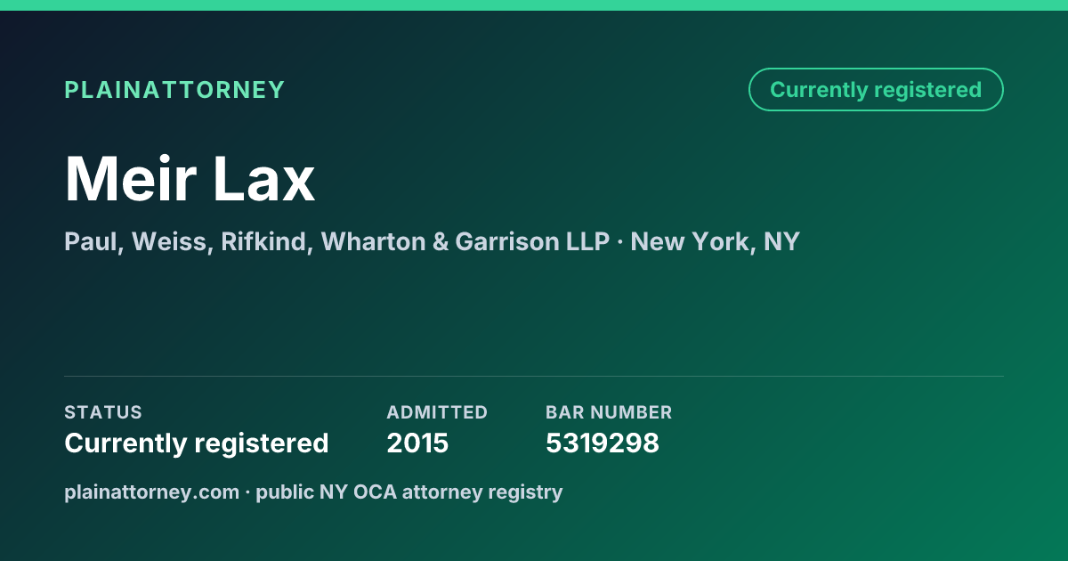Click the ADMITTED field label
The height and width of the screenshot is (561, 1068).
[x=437, y=412]
